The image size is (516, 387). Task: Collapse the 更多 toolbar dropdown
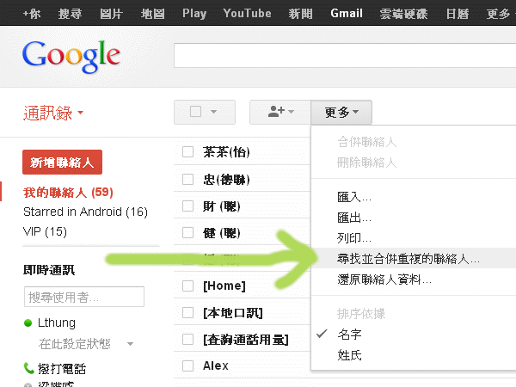tap(341, 112)
